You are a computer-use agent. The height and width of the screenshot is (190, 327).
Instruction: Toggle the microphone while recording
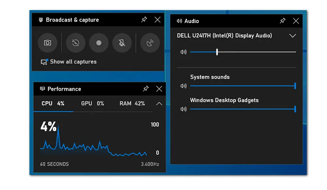click(x=122, y=43)
